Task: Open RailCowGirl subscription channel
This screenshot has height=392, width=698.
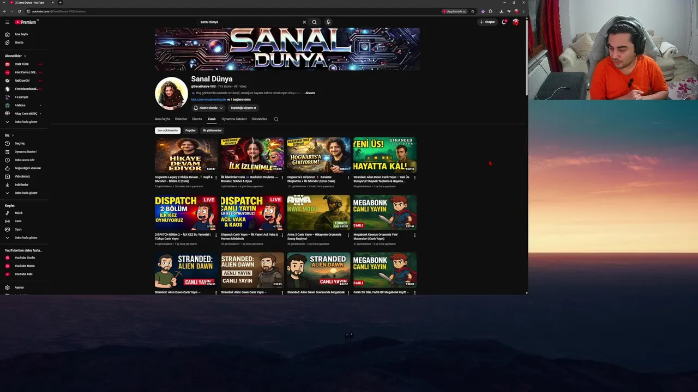Action: tap(22, 81)
